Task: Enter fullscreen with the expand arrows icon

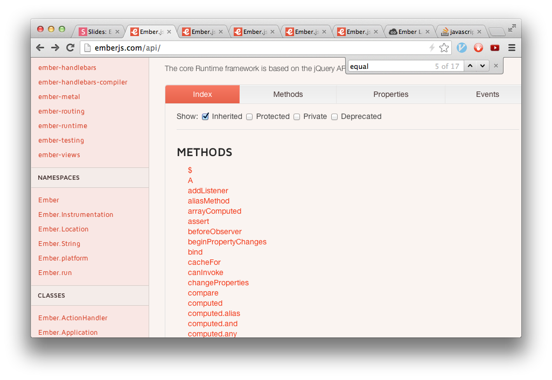Action: 512,28
